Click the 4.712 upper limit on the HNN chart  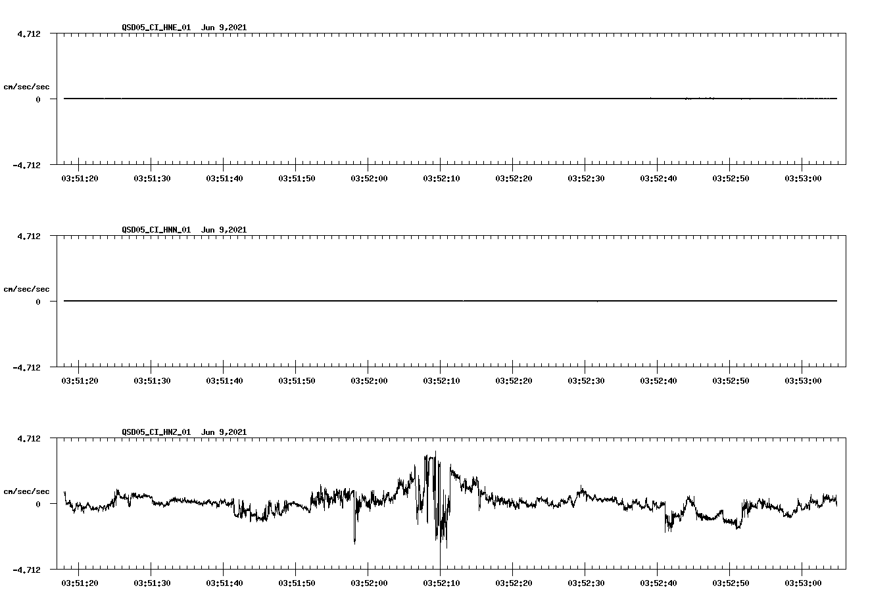click(29, 236)
